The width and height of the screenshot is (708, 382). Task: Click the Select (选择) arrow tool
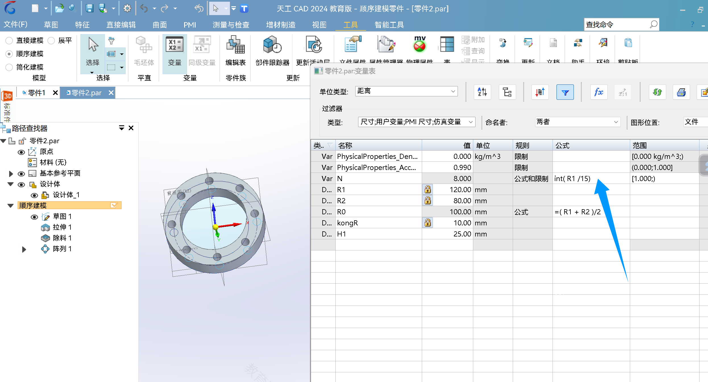click(x=93, y=51)
